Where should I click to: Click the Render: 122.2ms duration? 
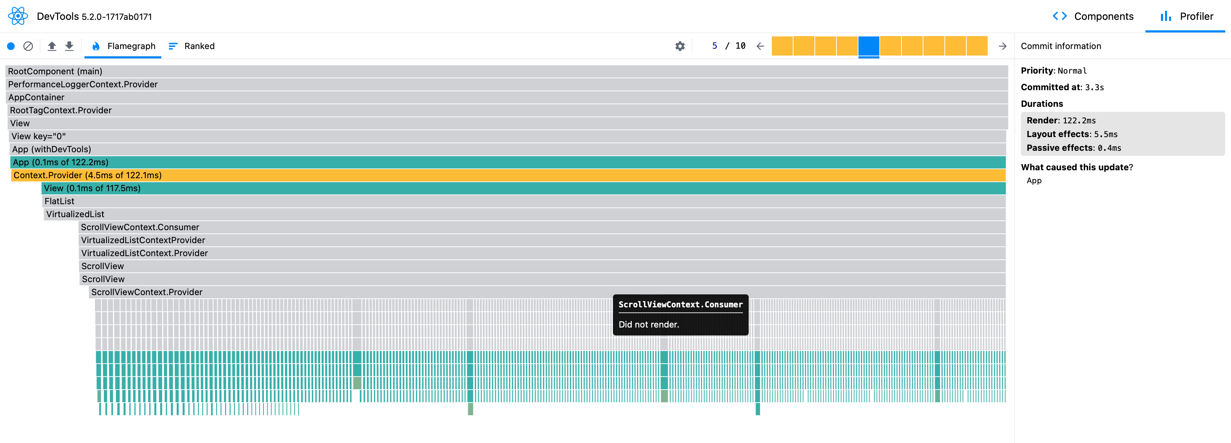coord(1061,121)
